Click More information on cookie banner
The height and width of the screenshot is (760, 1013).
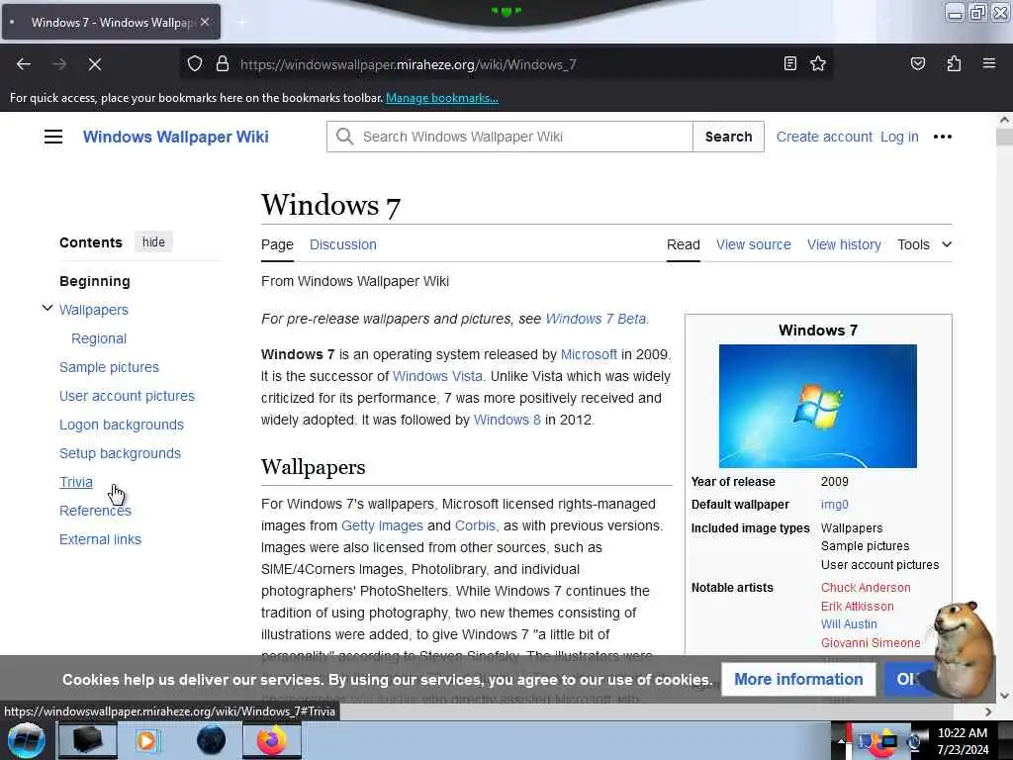point(798,679)
